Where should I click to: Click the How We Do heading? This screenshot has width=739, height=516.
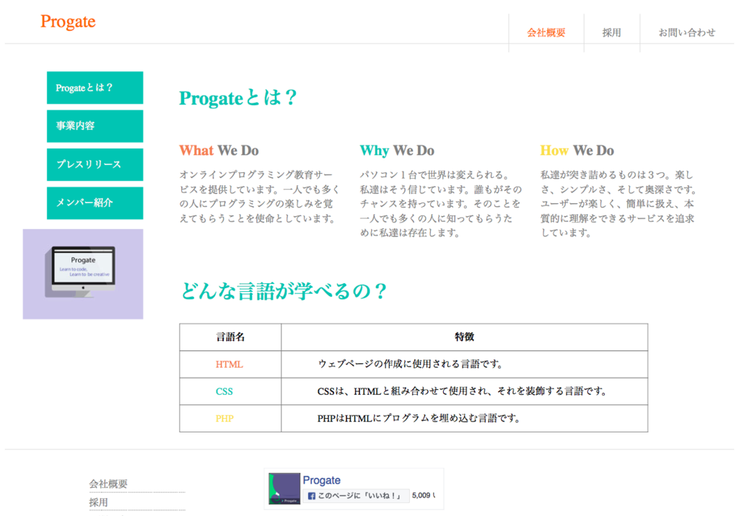[577, 150]
